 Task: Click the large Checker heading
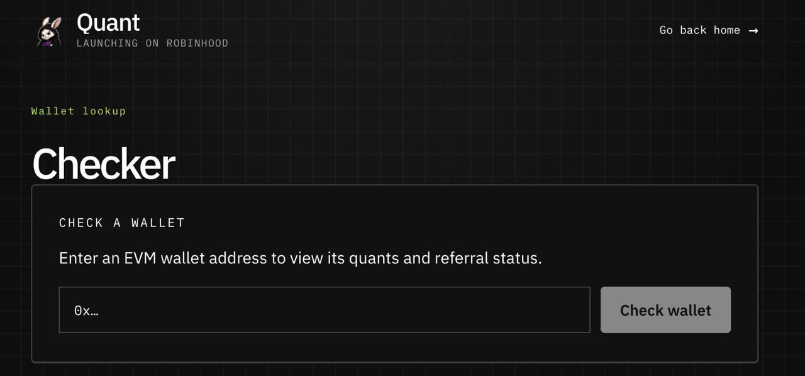point(104,164)
